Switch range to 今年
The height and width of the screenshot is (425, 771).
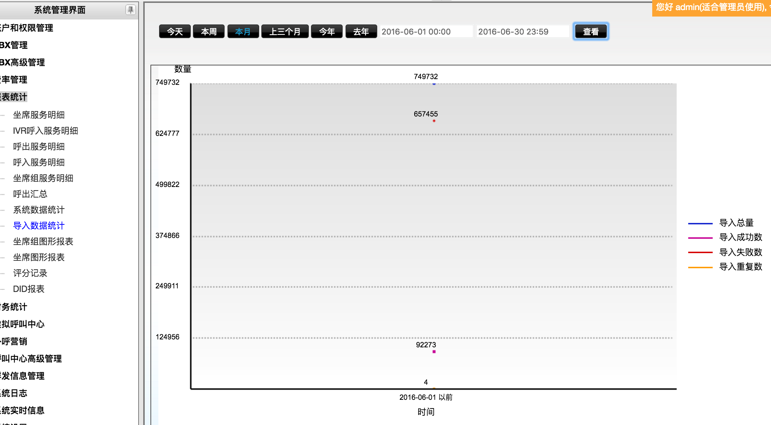pyautogui.click(x=327, y=32)
